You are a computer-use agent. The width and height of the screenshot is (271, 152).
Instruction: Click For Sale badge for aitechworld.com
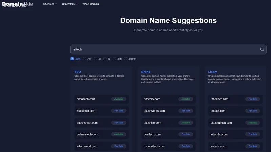[x=119, y=146]
